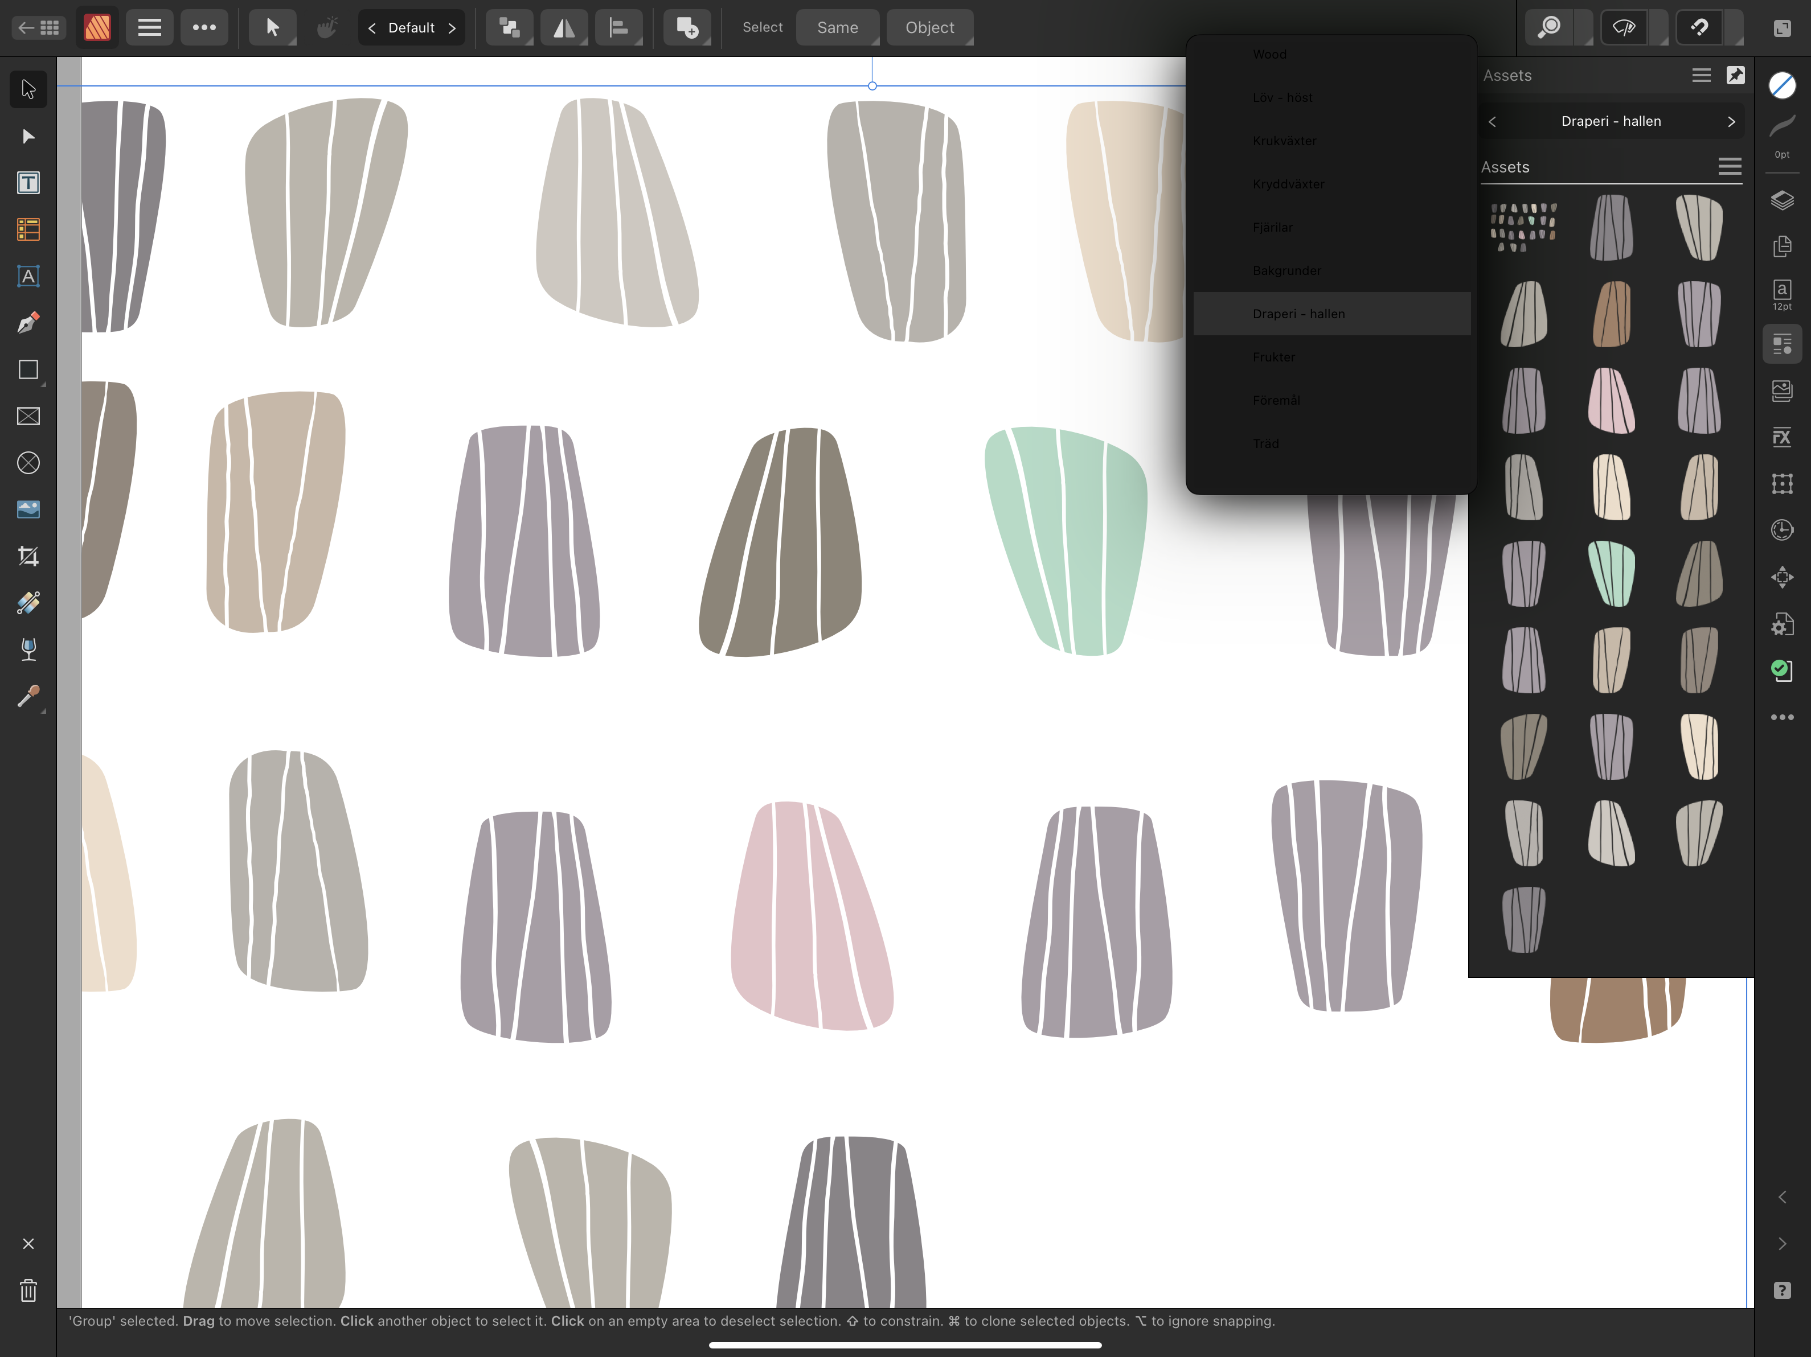Toggle the snapping magnet button
Image resolution: width=1811 pixels, height=1357 pixels.
tap(1699, 28)
